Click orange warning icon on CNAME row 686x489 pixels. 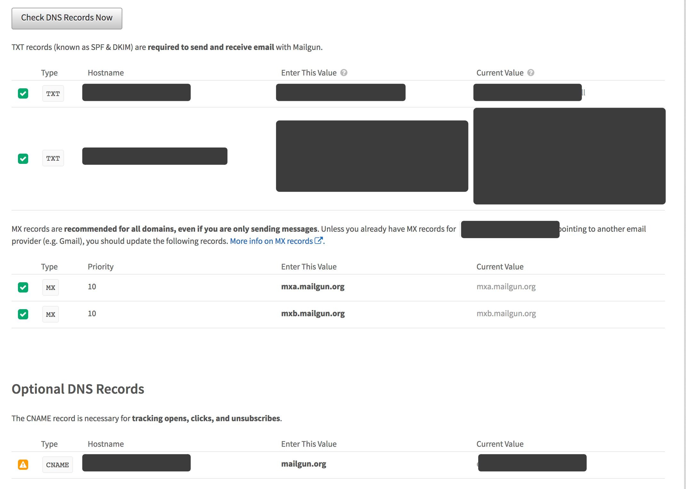click(x=23, y=464)
